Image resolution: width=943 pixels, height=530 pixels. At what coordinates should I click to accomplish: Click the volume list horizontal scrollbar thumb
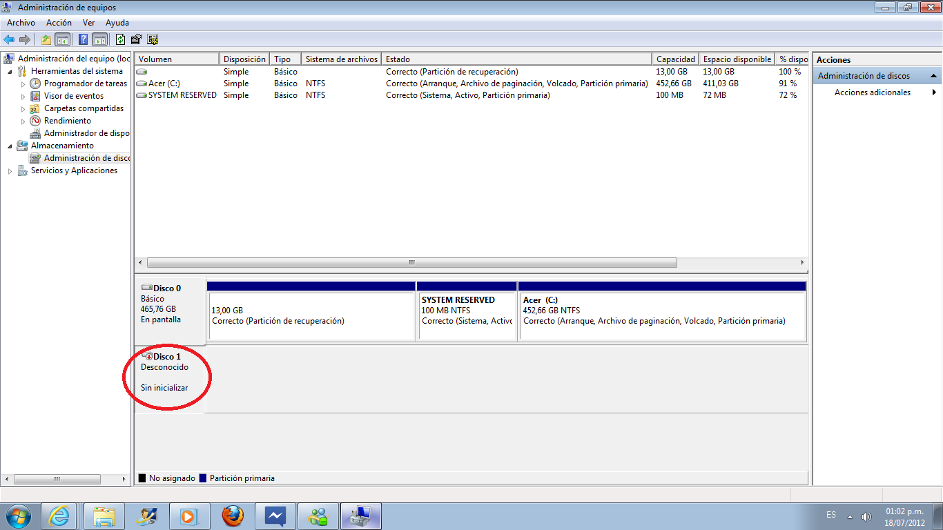412,262
